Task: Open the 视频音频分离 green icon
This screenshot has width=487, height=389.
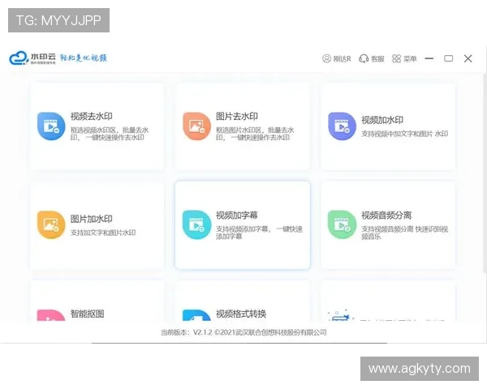Action: coord(342,225)
